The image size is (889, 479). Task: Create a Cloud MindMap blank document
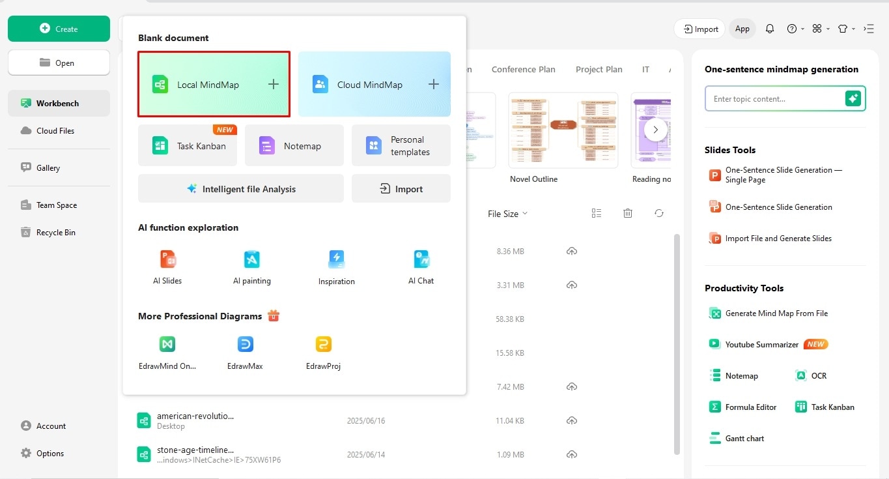(x=374, y=84)
